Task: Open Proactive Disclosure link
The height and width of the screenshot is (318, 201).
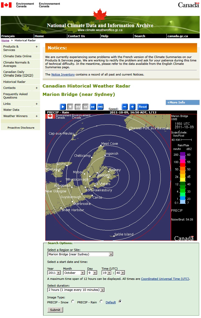Action: [21, 128]
